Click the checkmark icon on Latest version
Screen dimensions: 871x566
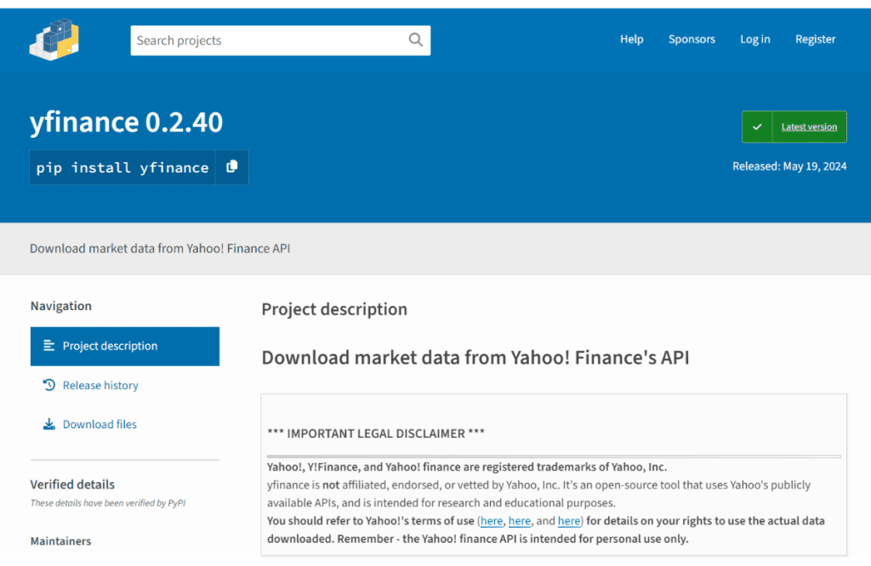pyautogui.click(x=757, y=127)
